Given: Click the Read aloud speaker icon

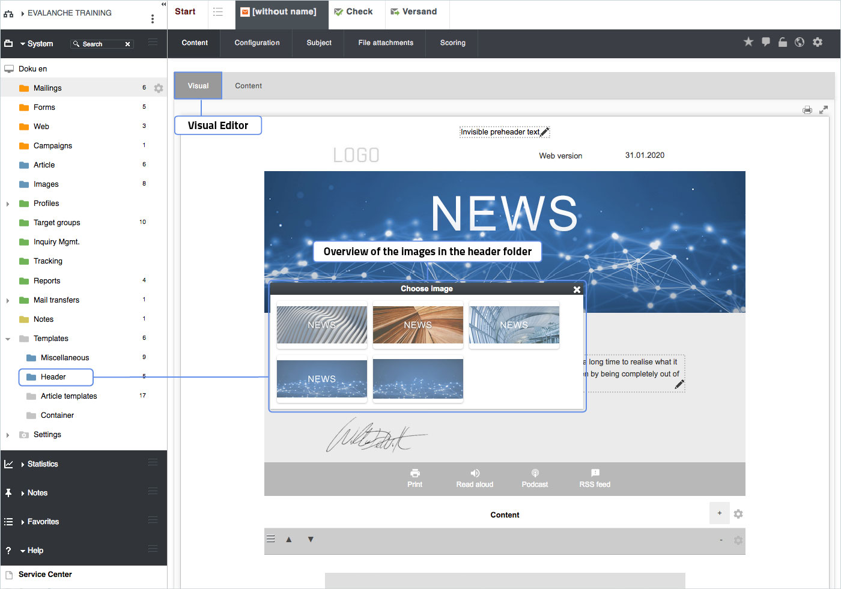Looking at the screenshot, I should tap(475, 473).
